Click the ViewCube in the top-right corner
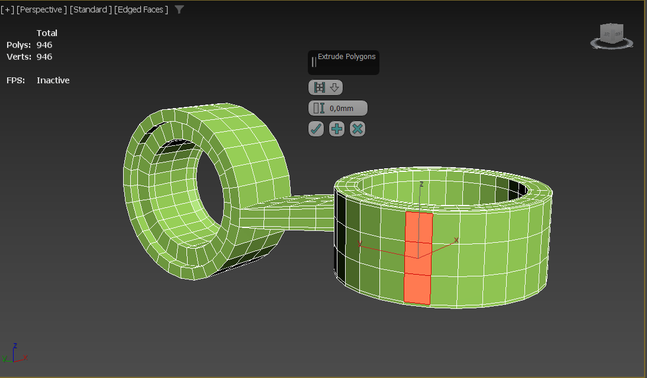 pos(611,34)
